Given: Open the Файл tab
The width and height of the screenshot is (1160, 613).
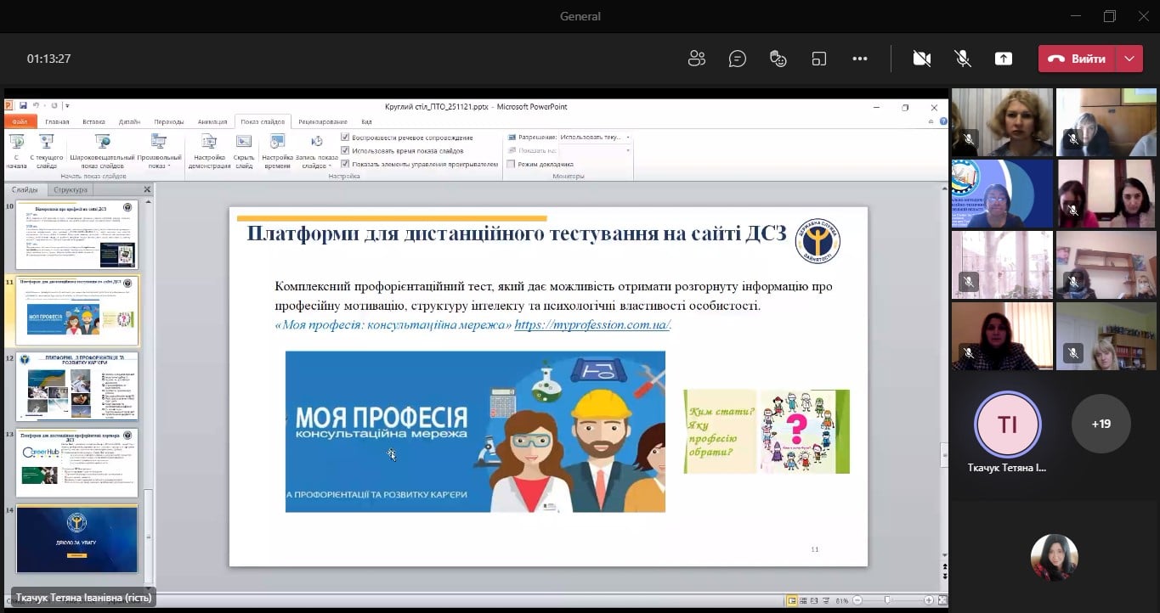Looking at the screenshot, I should (20, 121).
